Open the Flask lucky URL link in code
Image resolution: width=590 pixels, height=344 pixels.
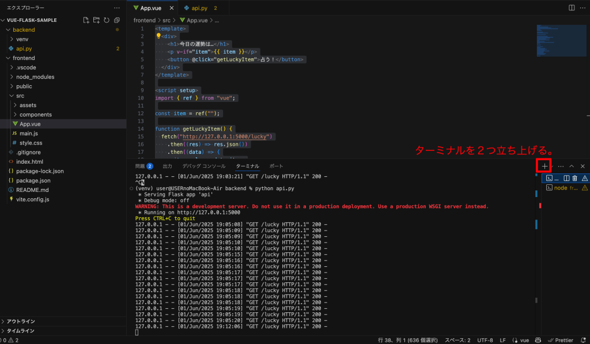point(226,136)
